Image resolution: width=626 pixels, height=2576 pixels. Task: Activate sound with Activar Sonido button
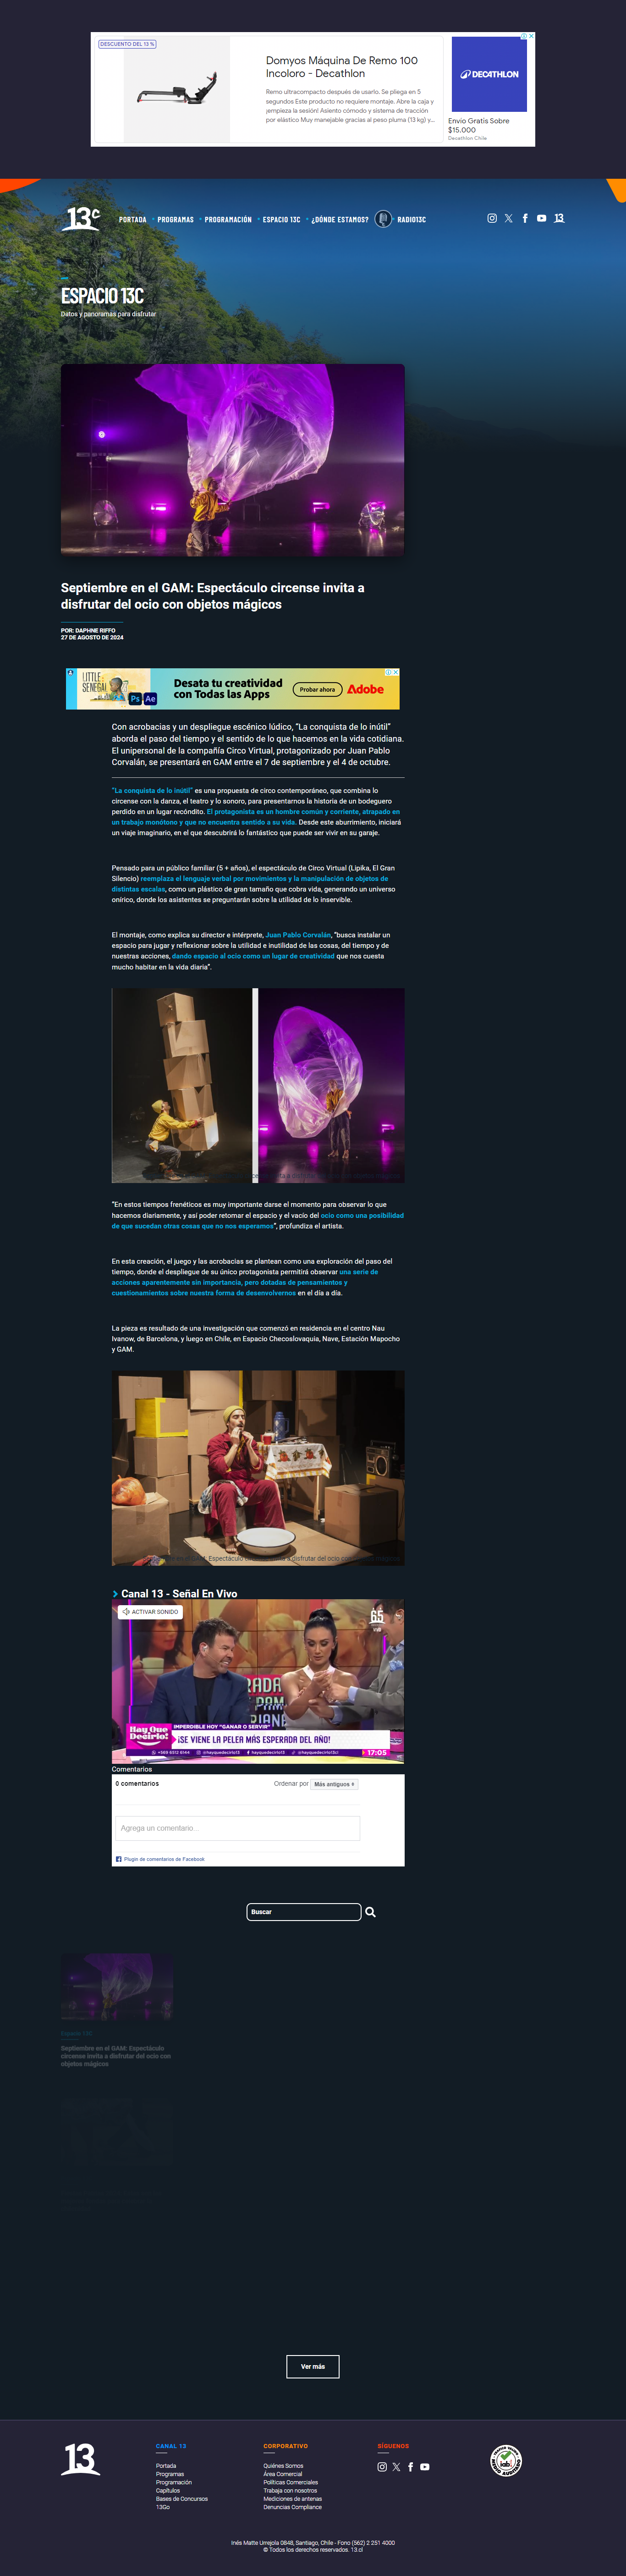(149, 1612)
